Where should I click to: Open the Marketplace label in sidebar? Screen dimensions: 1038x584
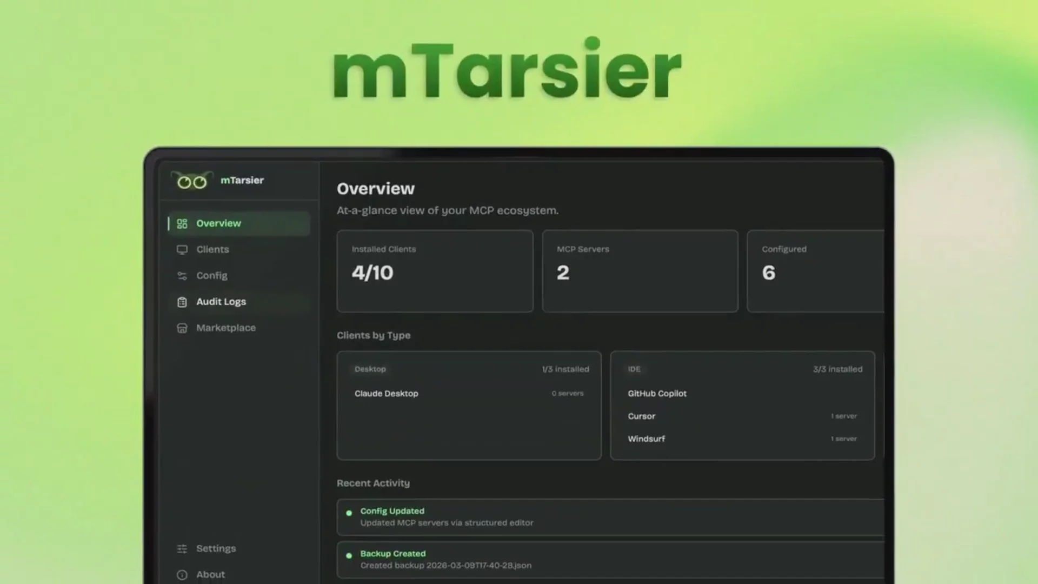(226, 328)
